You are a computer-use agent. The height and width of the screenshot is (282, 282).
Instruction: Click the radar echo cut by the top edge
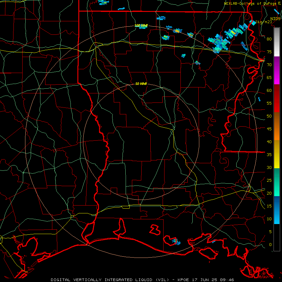coord(104,2)
